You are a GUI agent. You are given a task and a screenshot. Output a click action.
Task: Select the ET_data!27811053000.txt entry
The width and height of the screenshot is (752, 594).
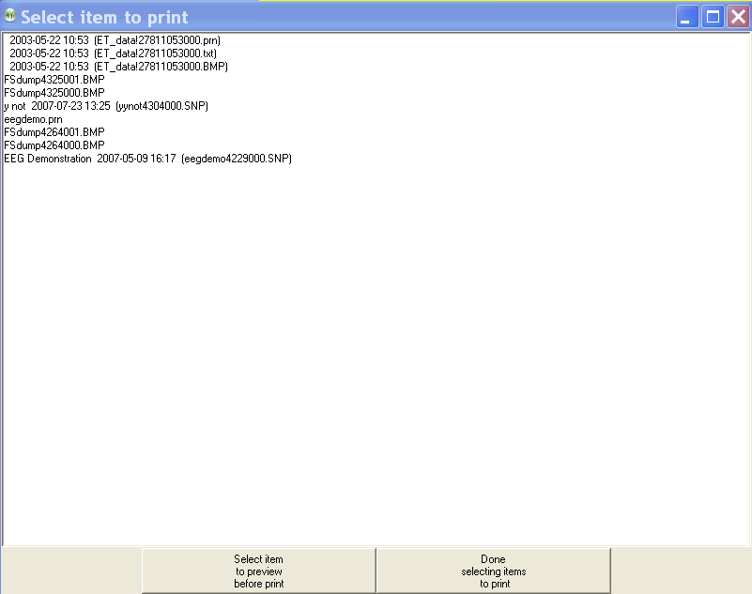point(113,53)
